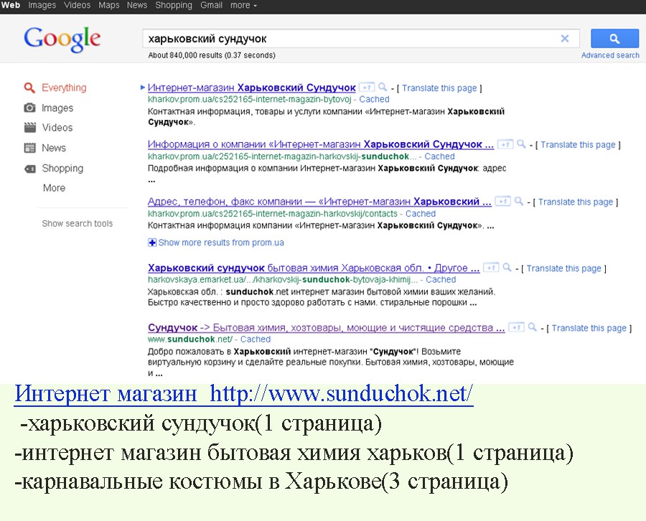Open Gmail from top navigation bar
The image size is (646, 521).
point(211,5)
